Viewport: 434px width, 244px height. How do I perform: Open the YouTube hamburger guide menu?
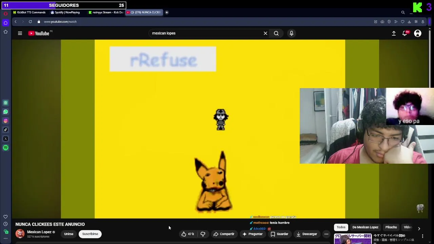(20, 33)
